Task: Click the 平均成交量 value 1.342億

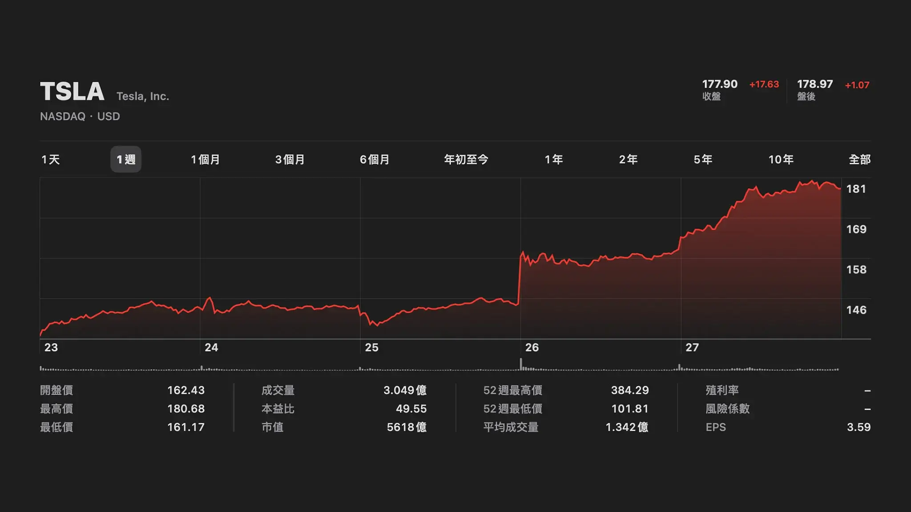Action: 627,427
